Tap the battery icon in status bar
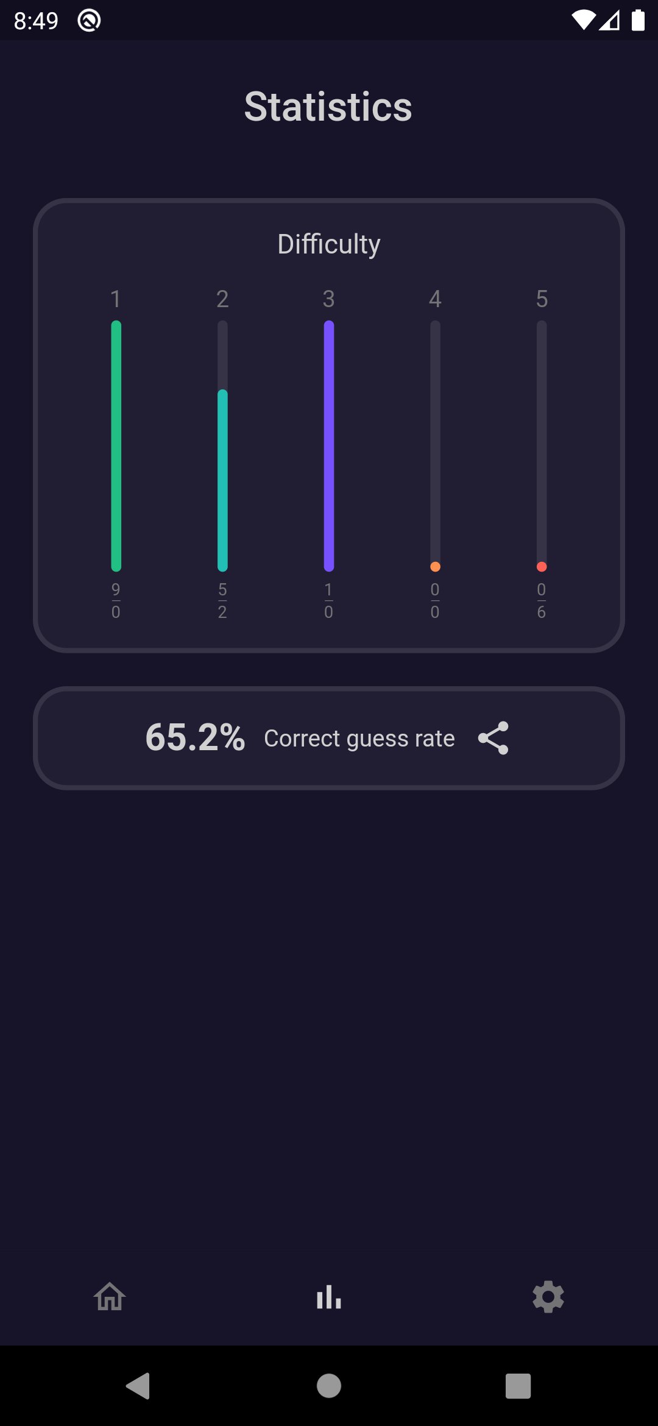The image size is (658, 1426). coord(638,21)
